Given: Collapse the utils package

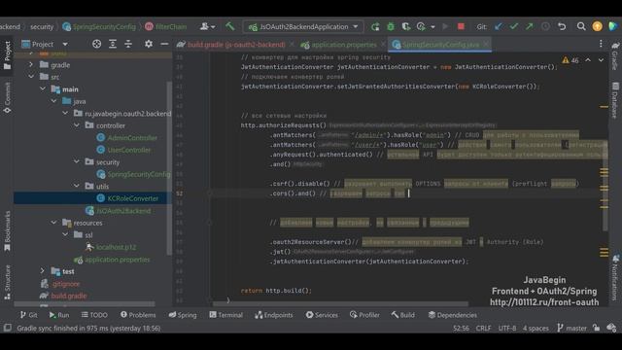Looking at the screenshot, I should coord(77,186).
